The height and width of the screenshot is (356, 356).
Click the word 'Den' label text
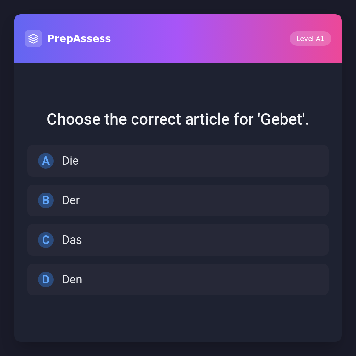72,280
